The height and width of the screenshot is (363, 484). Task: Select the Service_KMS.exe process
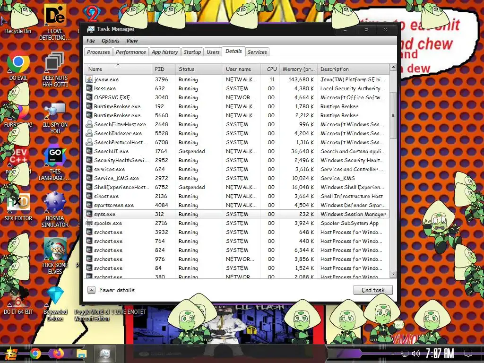pos(236,178)
